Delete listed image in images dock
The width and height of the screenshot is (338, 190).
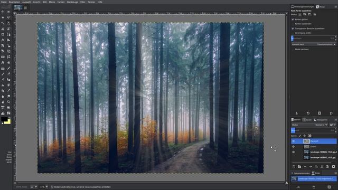[x=329, y=187]
